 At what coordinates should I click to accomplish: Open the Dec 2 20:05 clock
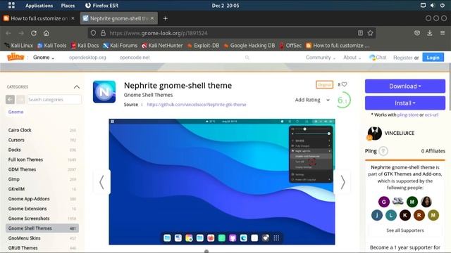(225, 6)
